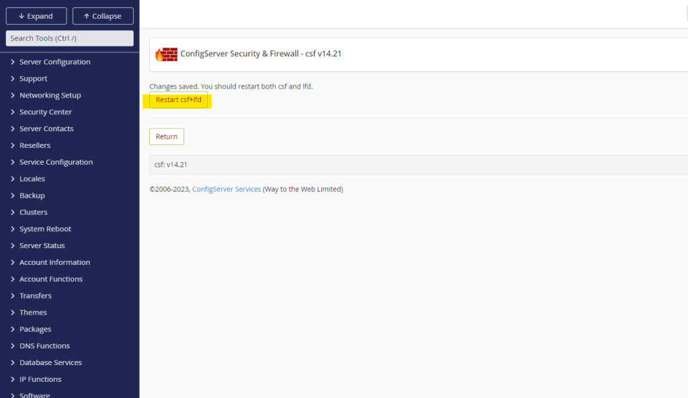Click the ConfigServer firewall brick icon

pos(166,54)
